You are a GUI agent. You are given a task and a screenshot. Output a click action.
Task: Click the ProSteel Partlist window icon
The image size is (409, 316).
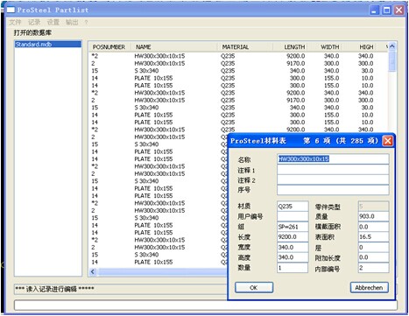11,10
